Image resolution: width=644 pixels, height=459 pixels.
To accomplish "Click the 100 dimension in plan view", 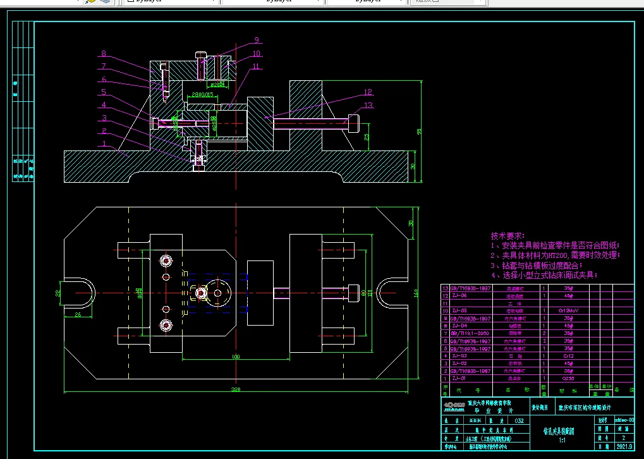I will (236, 357).
